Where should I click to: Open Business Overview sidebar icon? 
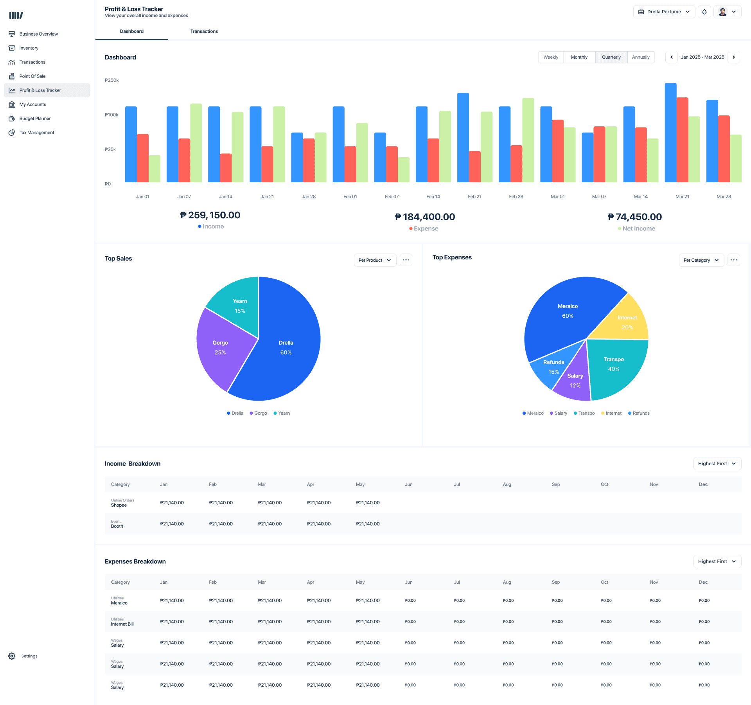click(x=12, y=34)
